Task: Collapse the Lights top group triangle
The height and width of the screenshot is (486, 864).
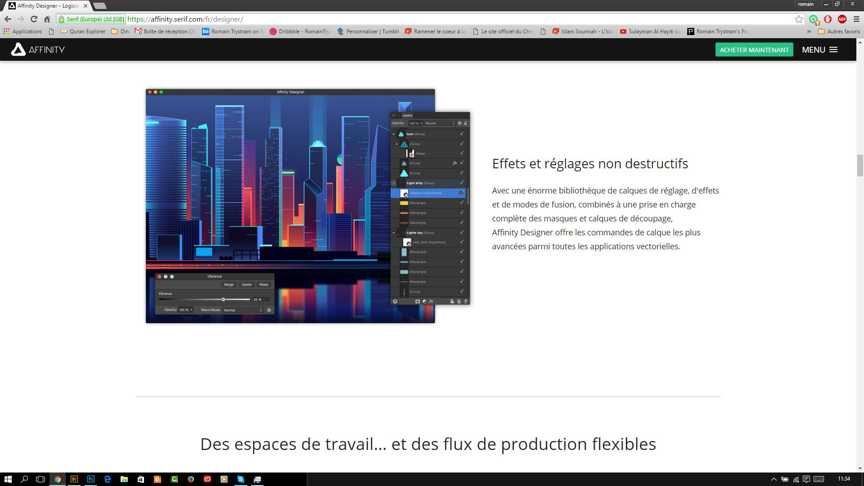Action: 394,233
